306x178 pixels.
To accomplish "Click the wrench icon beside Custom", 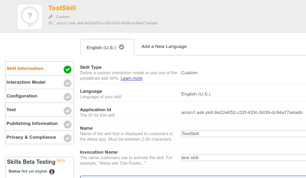I will pos(51,17).
